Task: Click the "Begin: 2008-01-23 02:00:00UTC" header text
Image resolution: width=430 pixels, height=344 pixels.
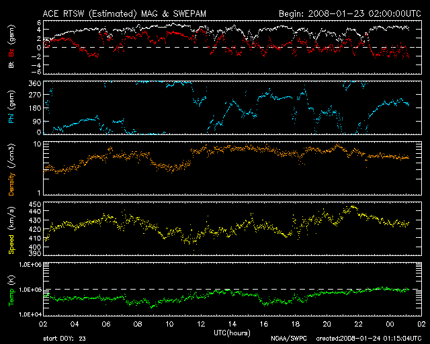Action: point(350,13)
